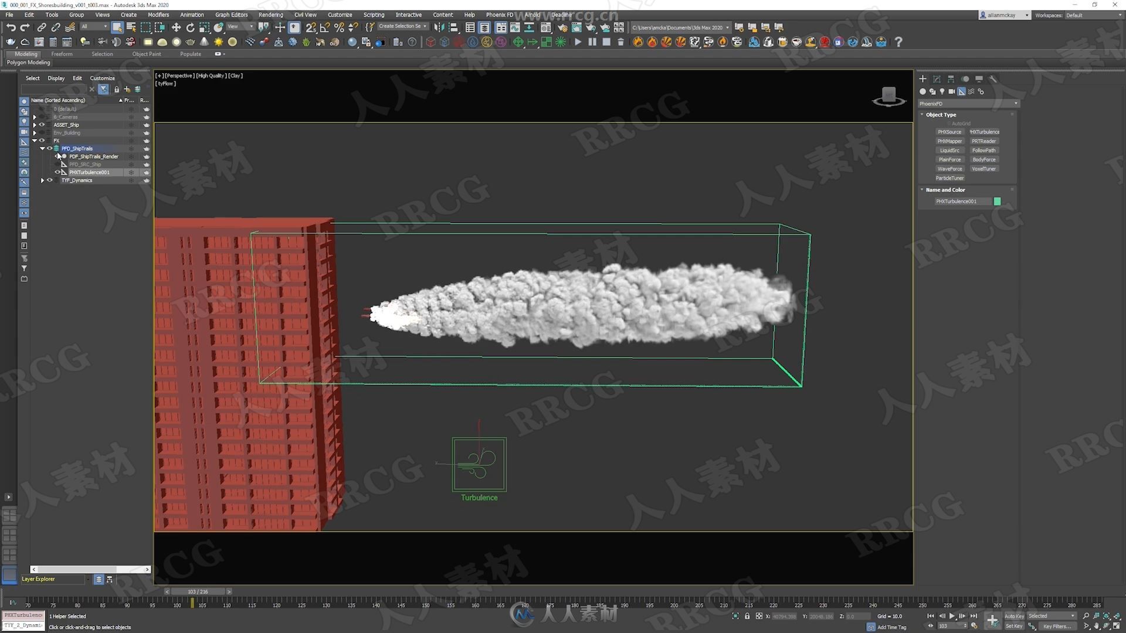Image resolution: width=1126 pixels, height=633 pixels.
Task: Click the Undo arrow icon
Action: [x=11, y=27]
